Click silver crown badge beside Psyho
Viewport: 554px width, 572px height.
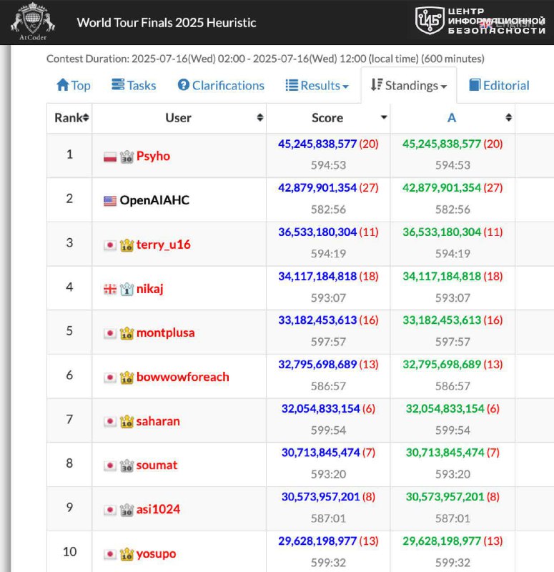127,157
